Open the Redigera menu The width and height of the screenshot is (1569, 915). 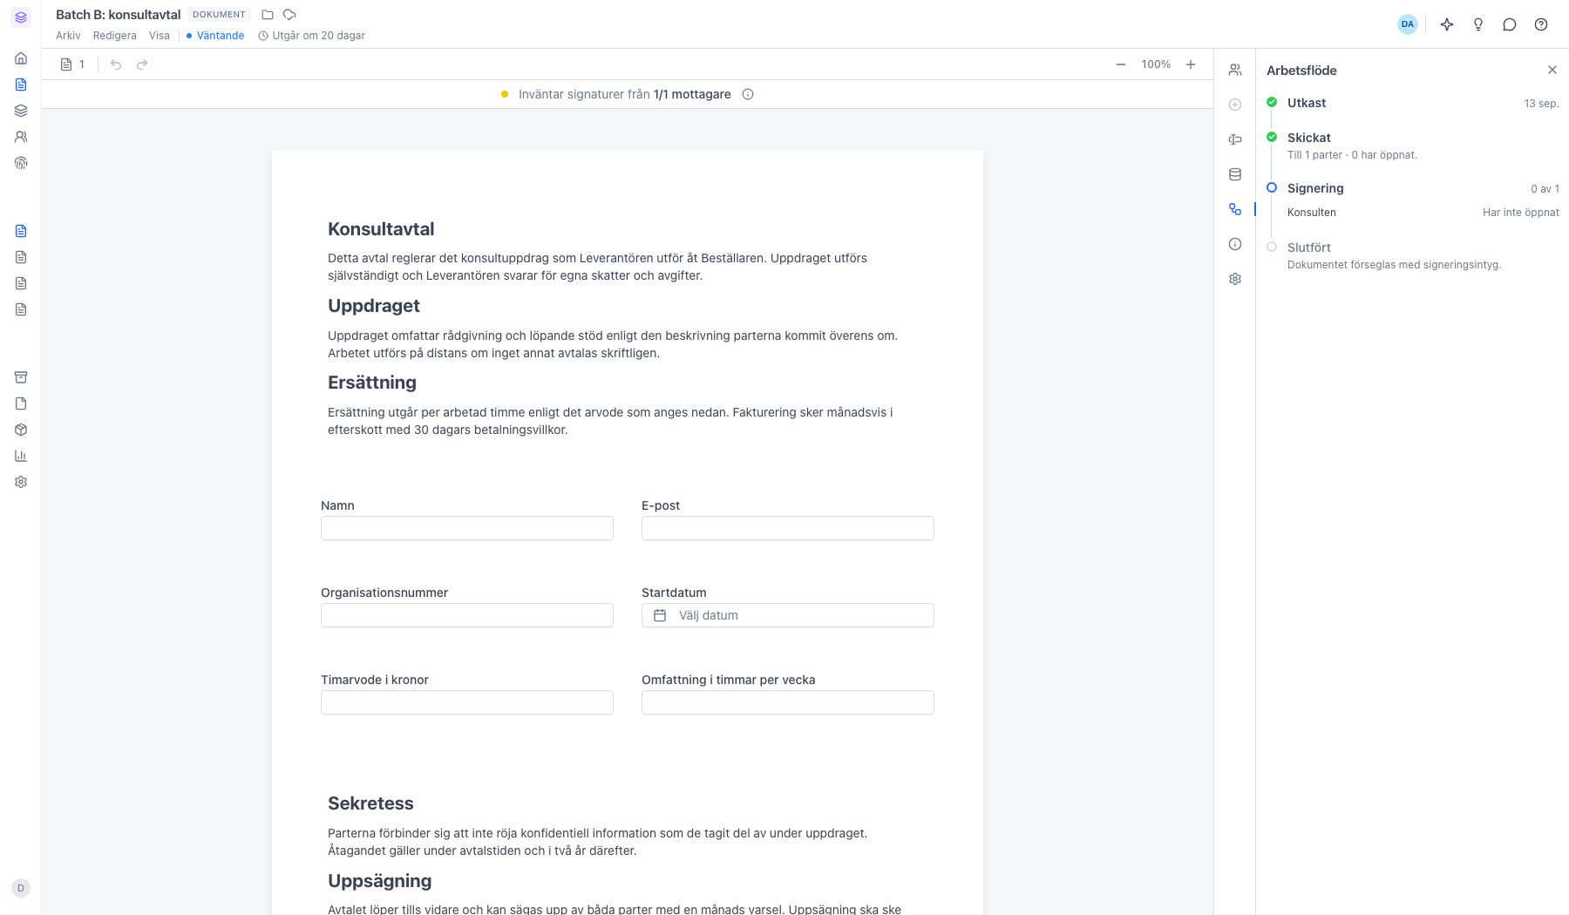[115, 36]
